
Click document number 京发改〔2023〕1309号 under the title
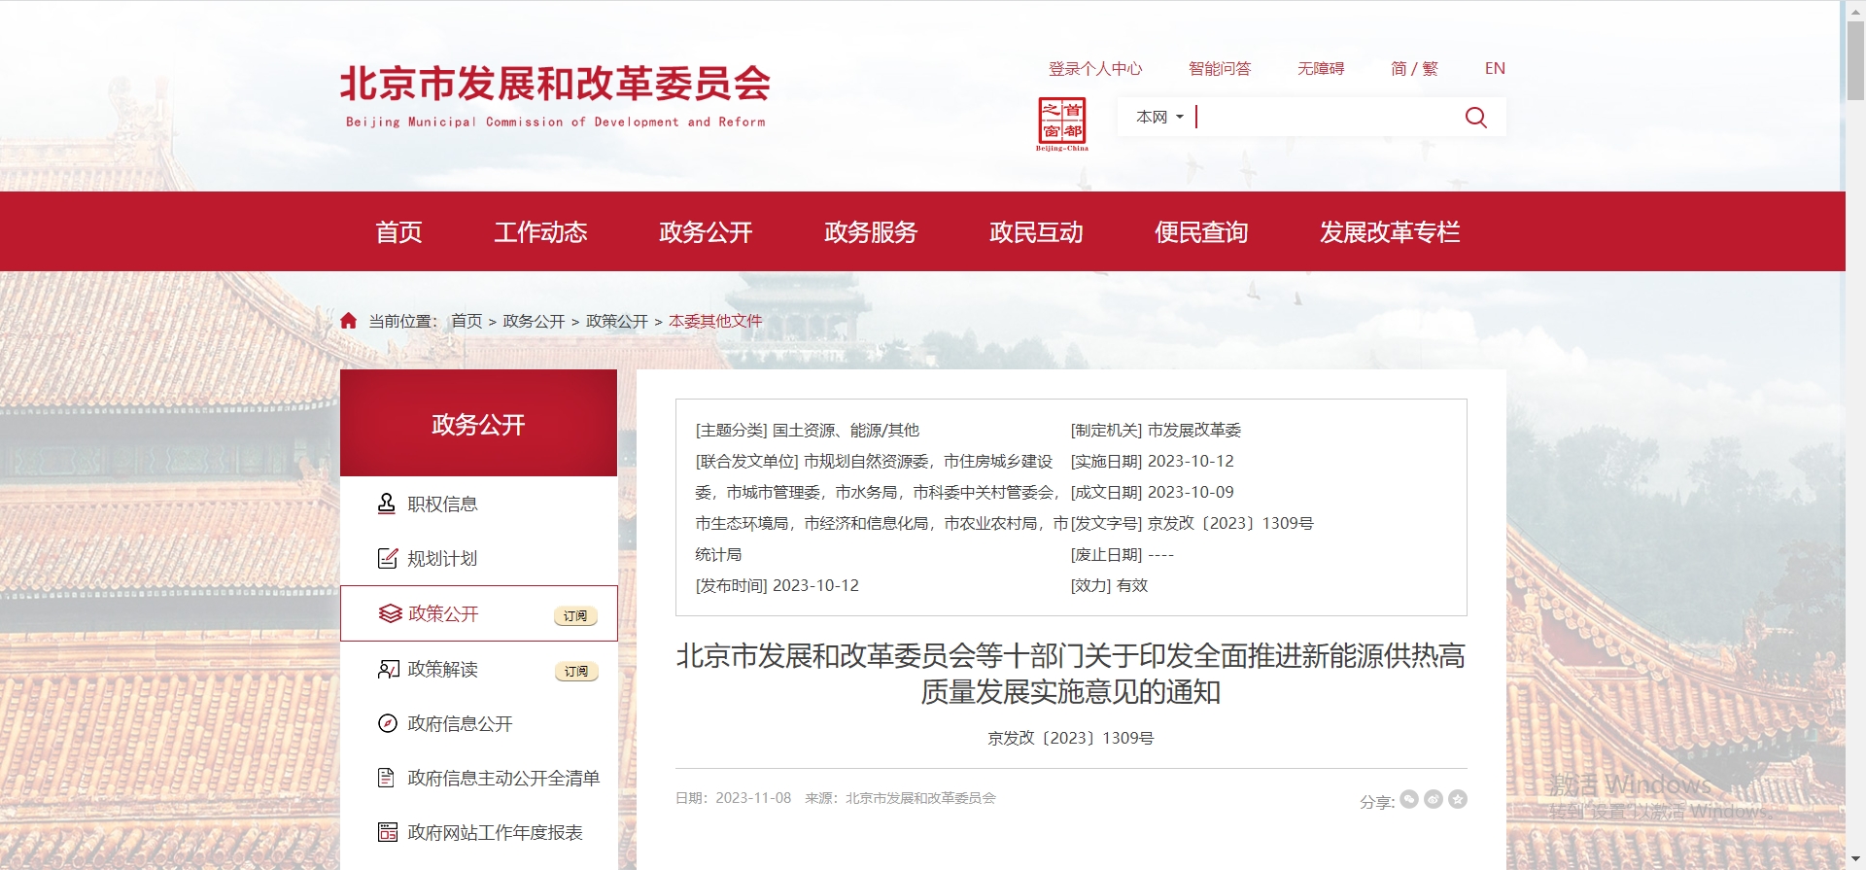pyautogui.click(x=1070, y=738)
